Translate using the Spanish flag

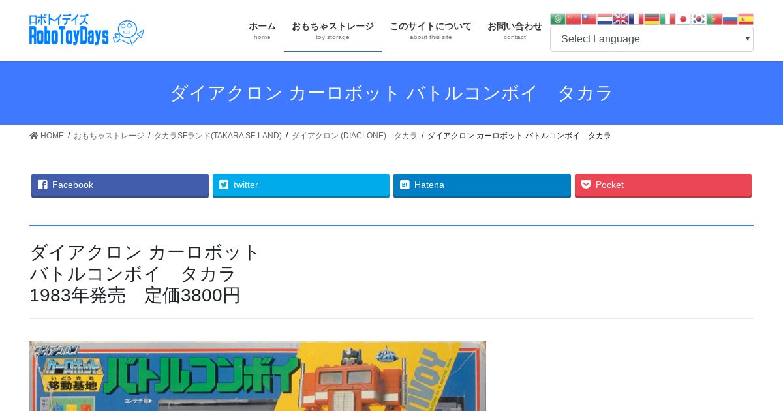[746, 19]
